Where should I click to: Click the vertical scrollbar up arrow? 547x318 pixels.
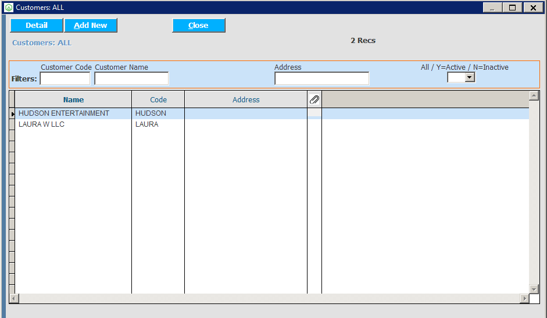pos(534,96)
